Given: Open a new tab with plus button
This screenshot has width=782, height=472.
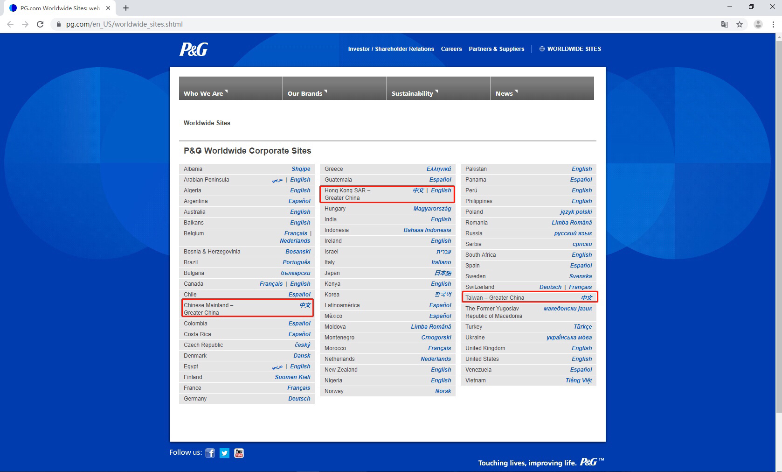Looking at the screenshot, I should pos(126,8).
